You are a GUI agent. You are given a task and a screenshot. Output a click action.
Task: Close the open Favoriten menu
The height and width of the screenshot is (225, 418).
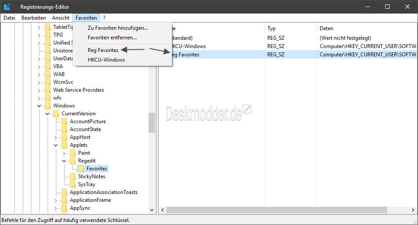point(86,18)
